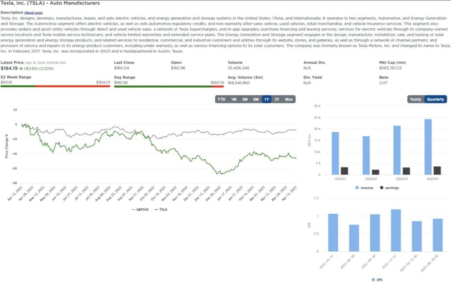Toggle S&P500 series in chart legend

(140, 209)
